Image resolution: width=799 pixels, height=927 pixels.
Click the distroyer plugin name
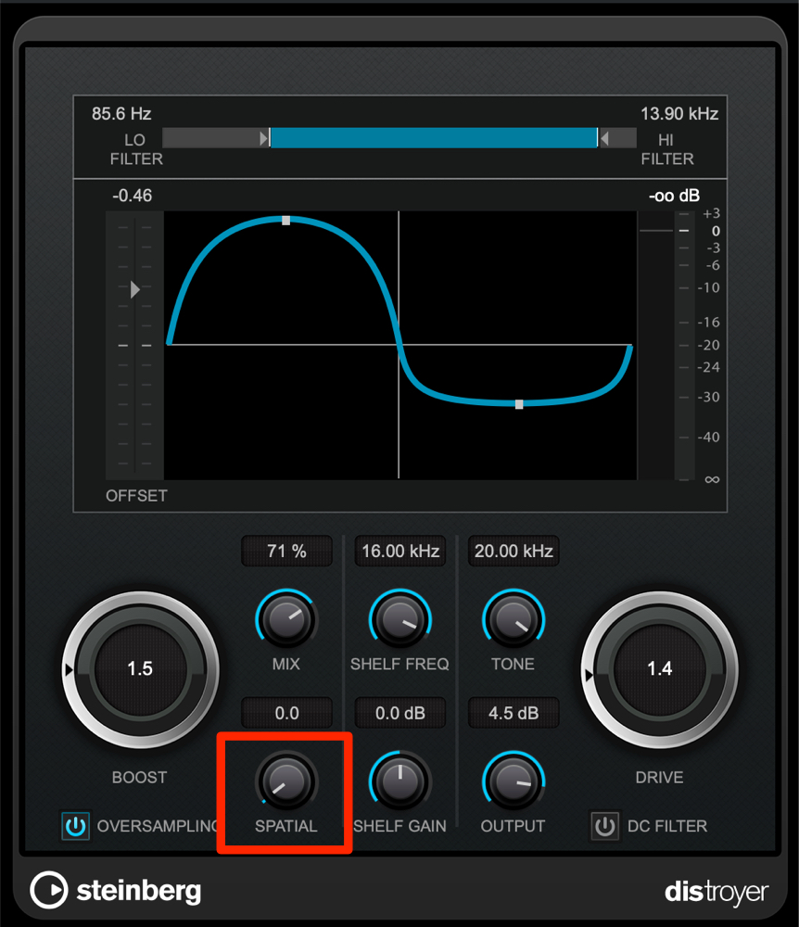(717, 892)
